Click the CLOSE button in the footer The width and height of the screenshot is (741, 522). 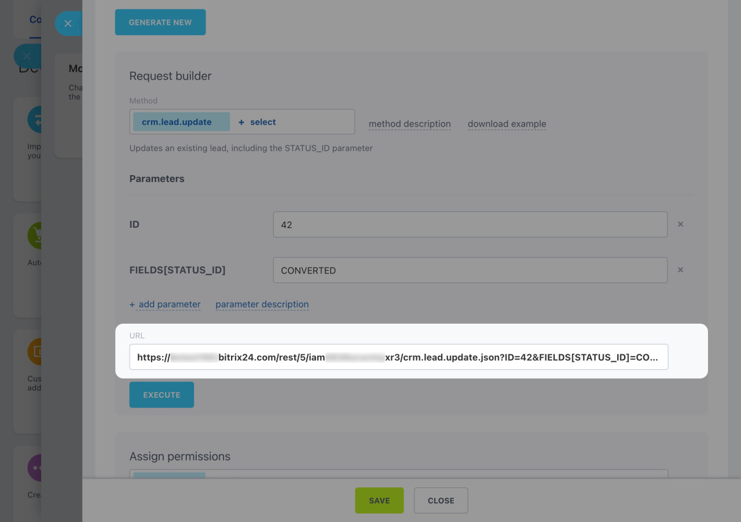click(x=441, y=501)
